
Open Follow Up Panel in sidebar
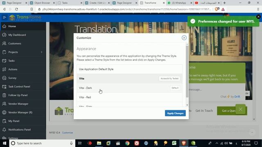(23, 95)
